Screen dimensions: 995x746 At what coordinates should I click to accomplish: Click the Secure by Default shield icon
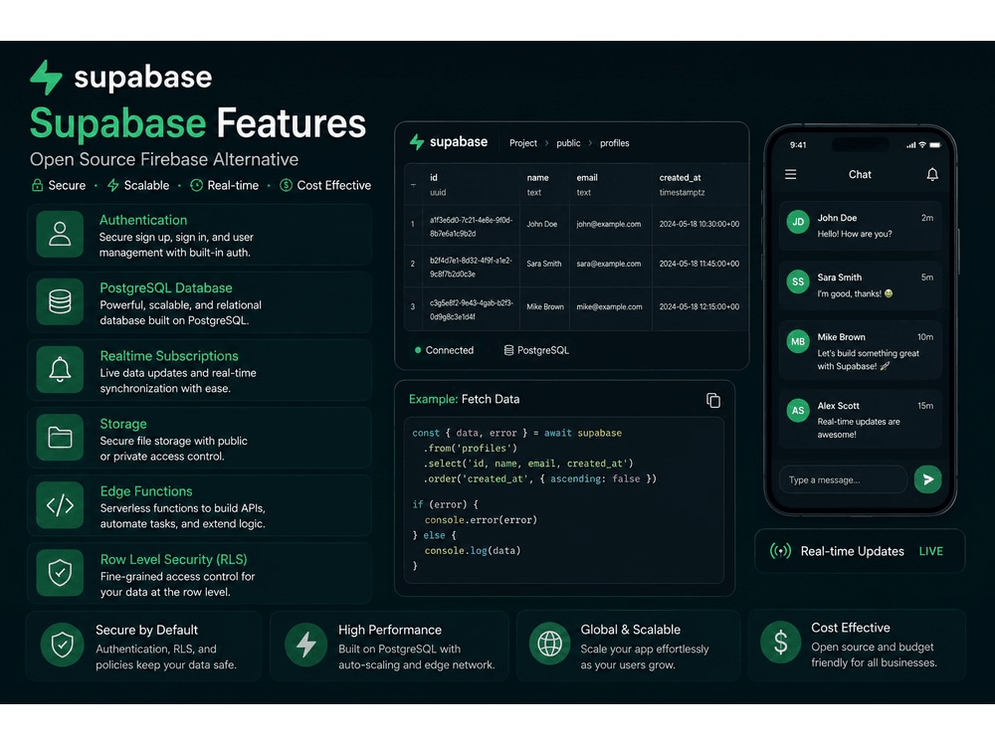point(62,646)
